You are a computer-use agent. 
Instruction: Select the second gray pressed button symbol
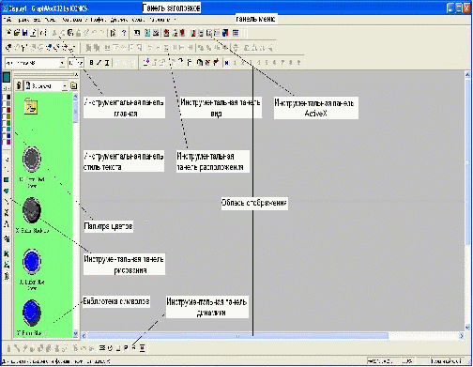point(32,210)
